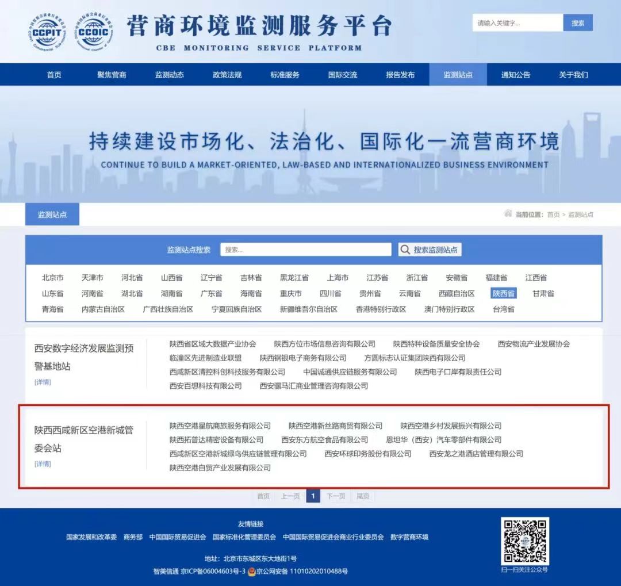Click the top 搜索 button
Screen dimensions: 621x586
click(578, 23)
